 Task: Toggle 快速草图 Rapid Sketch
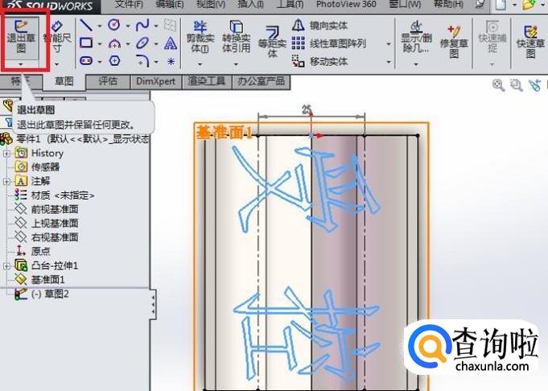point(530,41)
